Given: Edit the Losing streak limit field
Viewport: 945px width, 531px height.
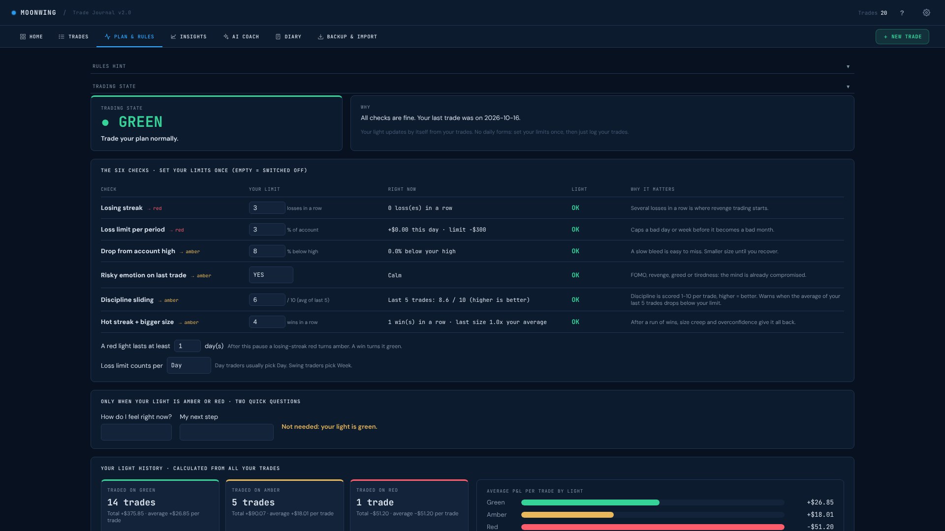Looking at the screenshot, I should [x=267, y=208].
